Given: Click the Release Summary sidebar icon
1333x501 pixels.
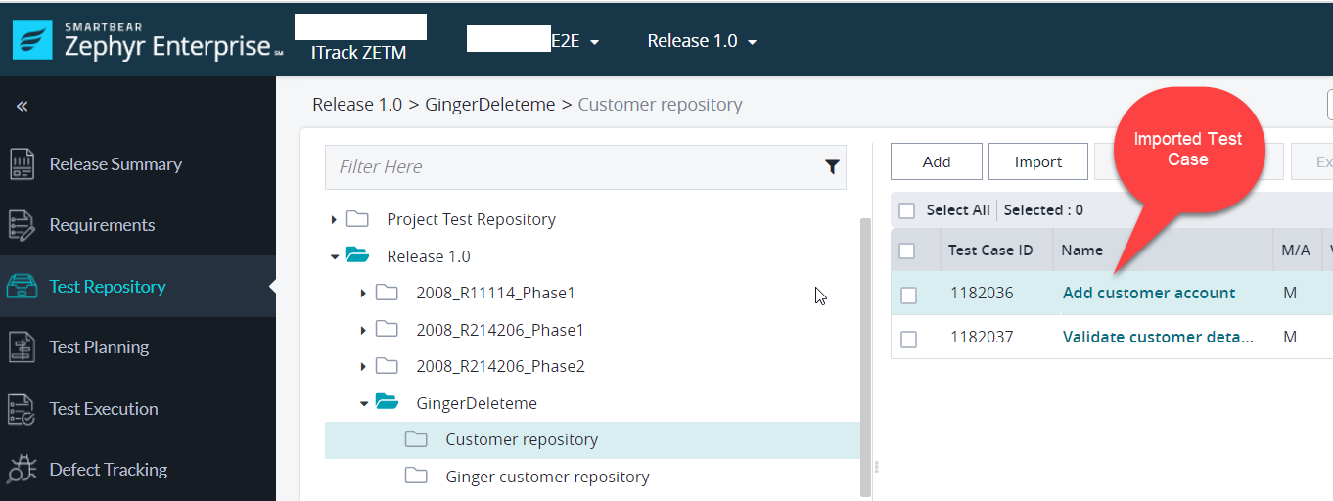Looking at the screenshot, I should (x=22, y=164).
